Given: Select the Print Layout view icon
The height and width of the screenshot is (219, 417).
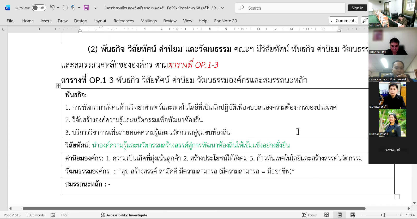Looking at the screenshot, I should coord(340,215).
